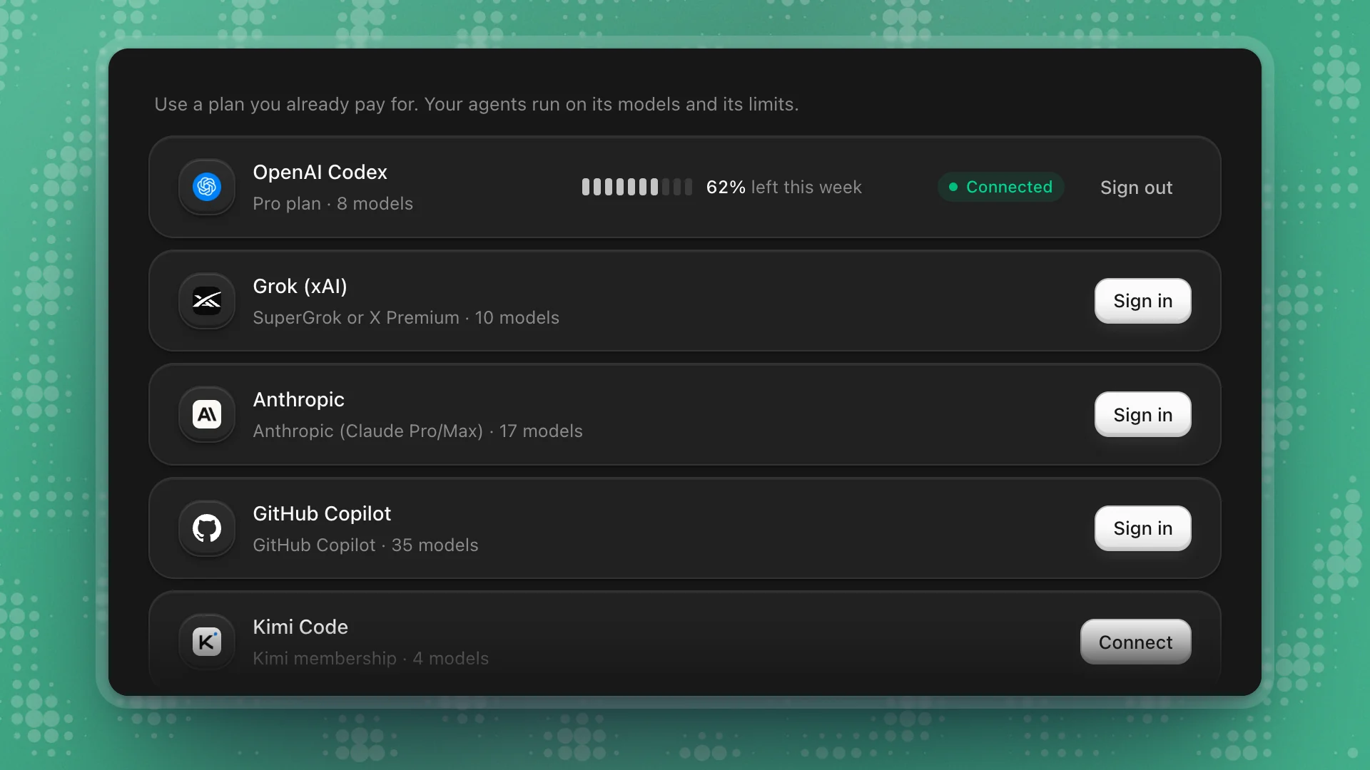Click 'Pro plan · 8 models' subtitle
Screen dimensions: 1370x770
[x=333, y=204]
